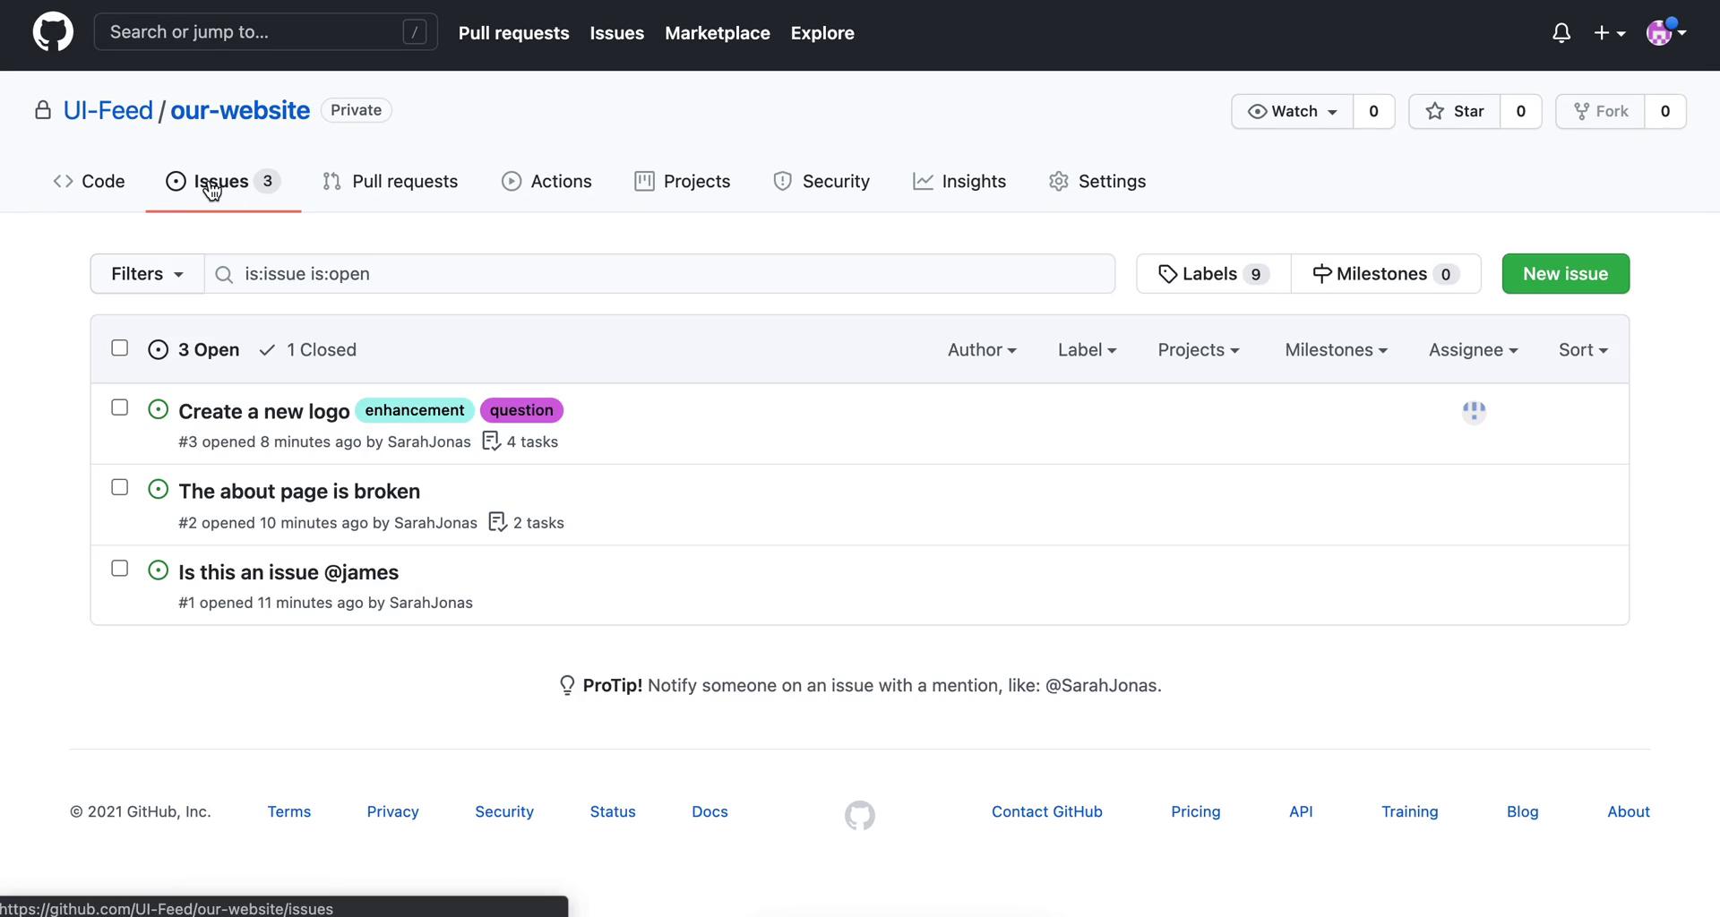Filter by the purple question label
The width and height of the screenshot is (1720, 917).
click(x=521, y=410)
